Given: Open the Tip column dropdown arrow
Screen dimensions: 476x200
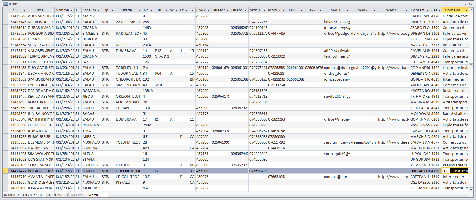Looking at the screenshot, I should [112, 10].
